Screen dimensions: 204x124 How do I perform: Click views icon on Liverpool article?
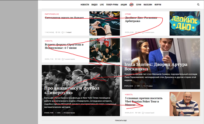click(56, 113)
